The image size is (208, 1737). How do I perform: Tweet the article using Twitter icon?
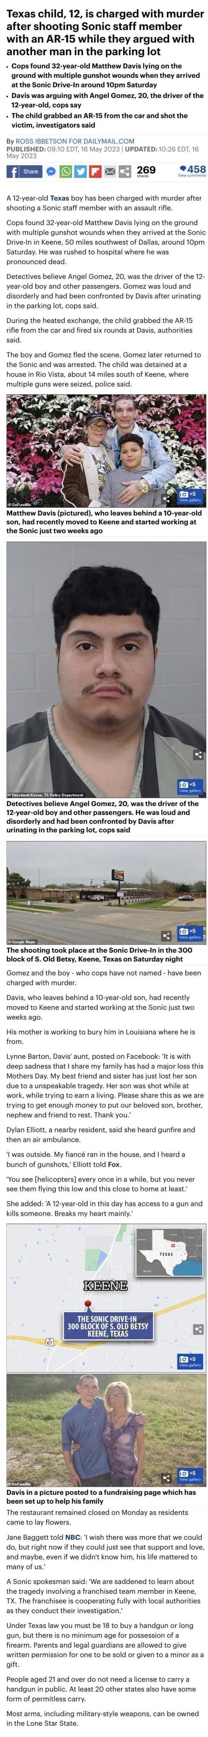point(81,171)
